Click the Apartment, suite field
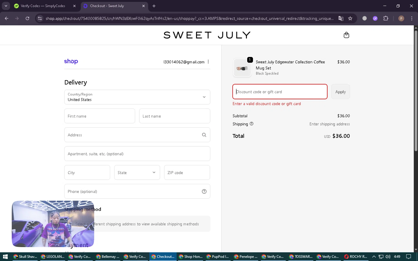This screenshot has width=418, height=261. pyautogui.click(x=137, y=154)
